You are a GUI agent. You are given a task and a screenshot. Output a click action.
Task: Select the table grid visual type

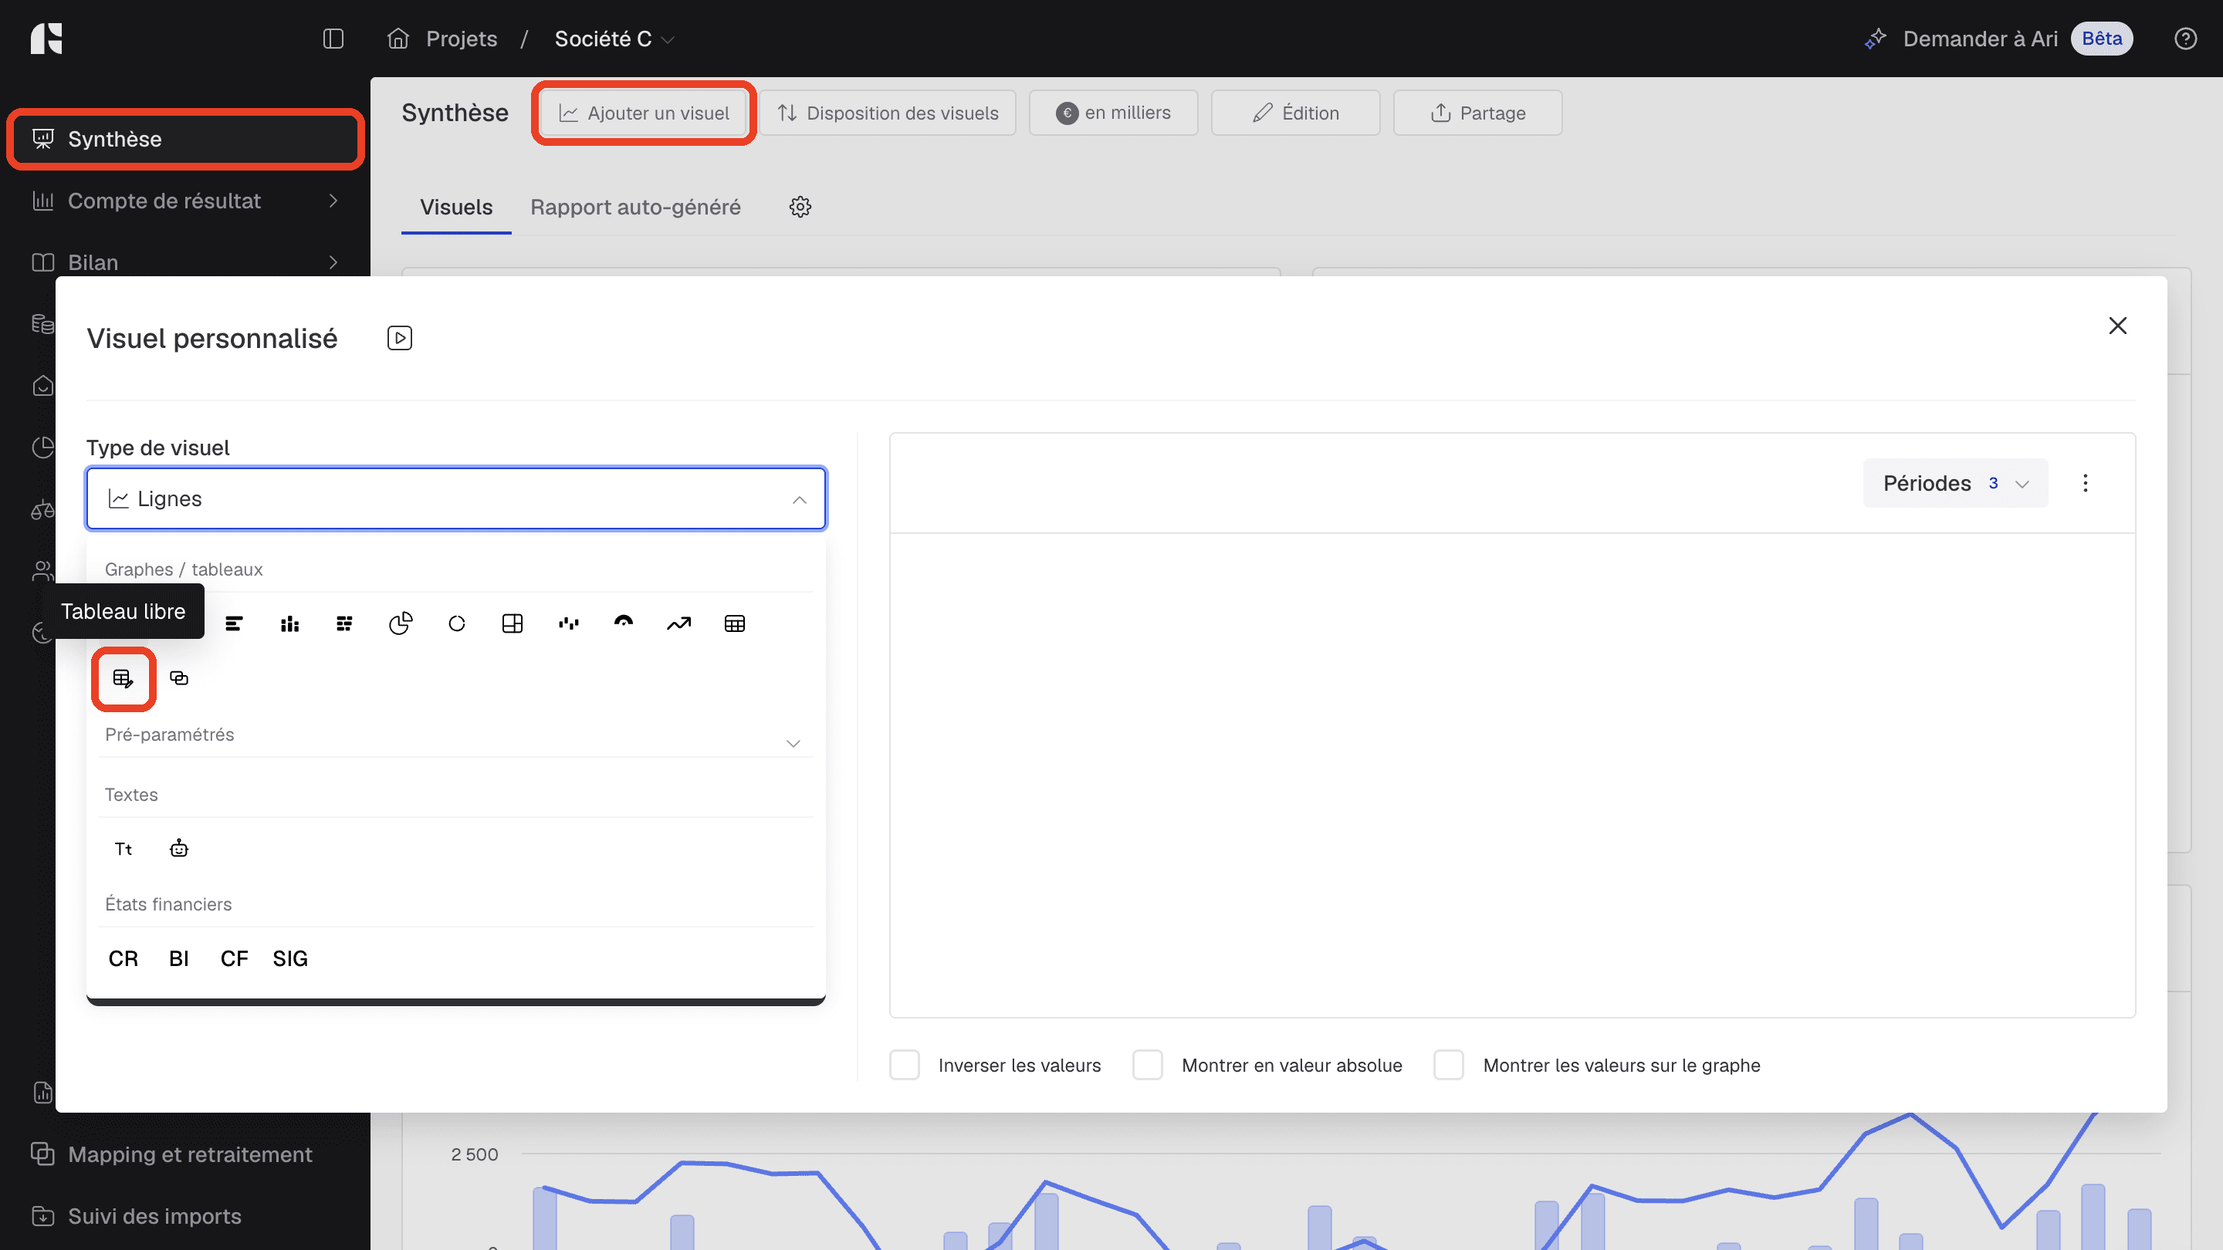734,623
